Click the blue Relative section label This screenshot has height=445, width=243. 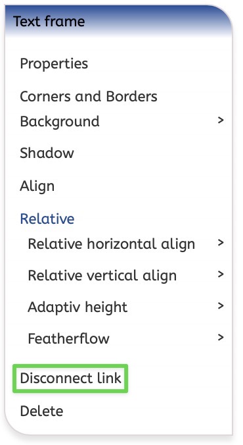point(47,219)
